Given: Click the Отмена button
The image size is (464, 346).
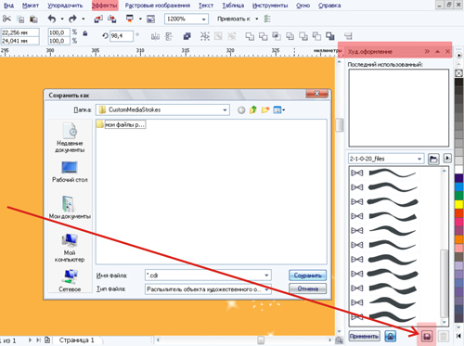Looking at the screenshot, I should coord(307,288).
